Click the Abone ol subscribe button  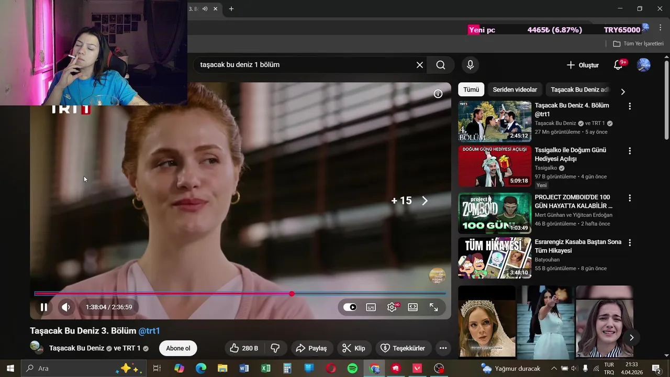click(x=178, y=348)
